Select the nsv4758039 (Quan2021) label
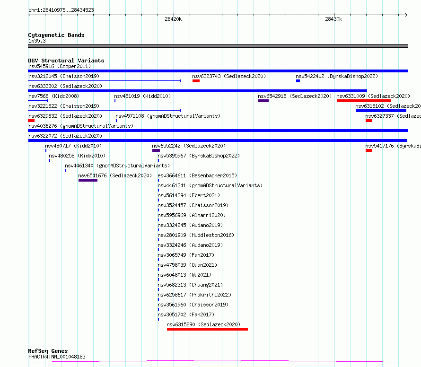This screenshot has height=367, width=421. pyautogui.click(x=187, y=265)
